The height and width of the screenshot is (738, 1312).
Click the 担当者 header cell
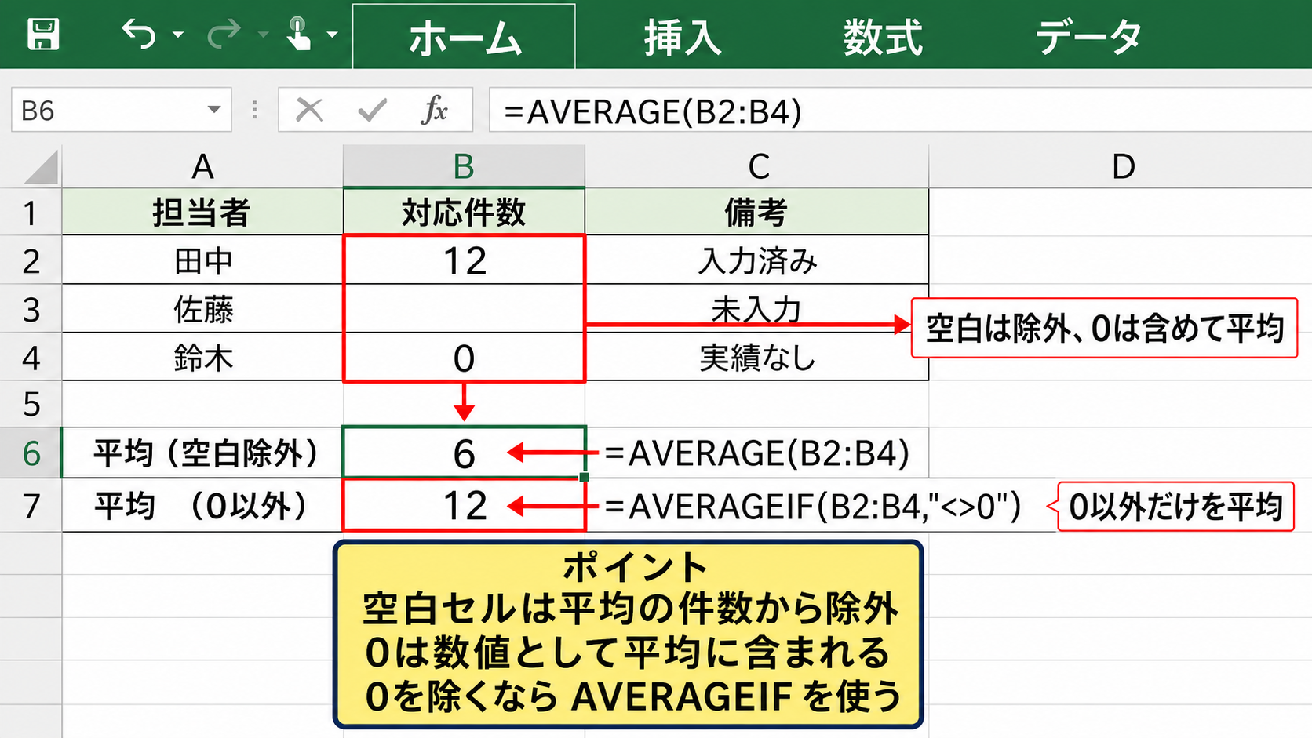click(x=202, y=213)
